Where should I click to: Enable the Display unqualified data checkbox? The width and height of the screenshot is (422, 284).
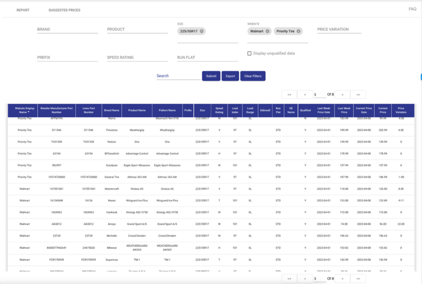point(249,53)
